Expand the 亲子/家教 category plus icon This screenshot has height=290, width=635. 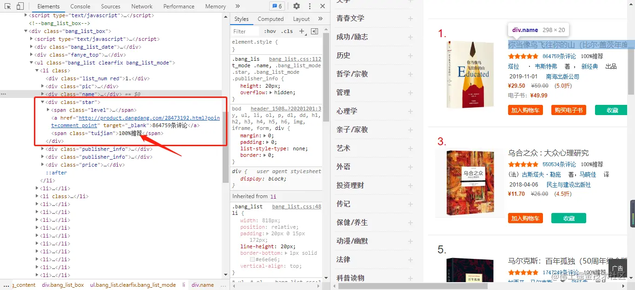coord(410,130)
